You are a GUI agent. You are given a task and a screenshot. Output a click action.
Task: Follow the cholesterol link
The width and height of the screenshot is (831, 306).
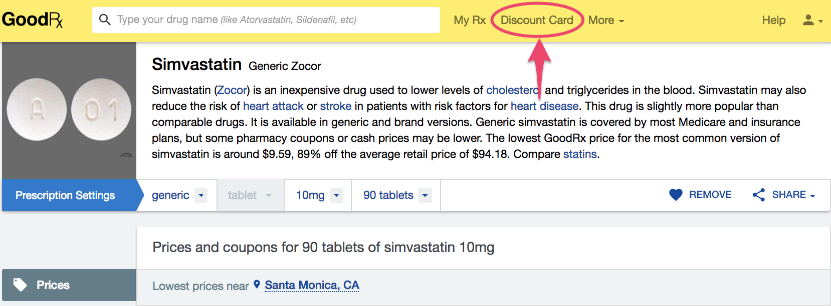(x=513, y=90)
